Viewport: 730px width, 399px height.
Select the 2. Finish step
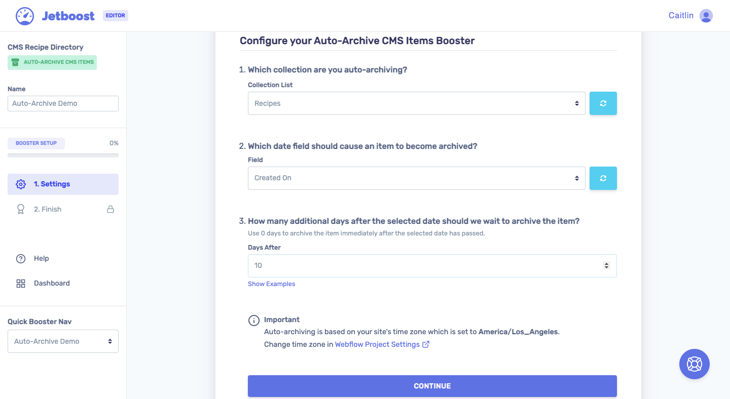pyautogui.click(x=51, y=209)
